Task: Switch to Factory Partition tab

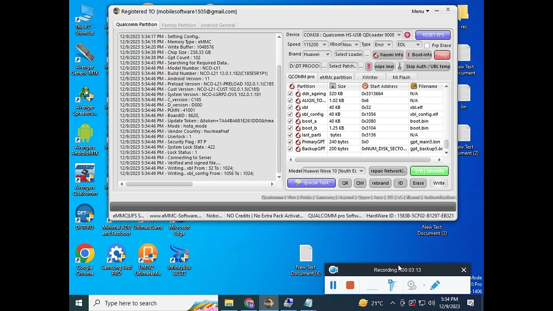Action: 178,25
